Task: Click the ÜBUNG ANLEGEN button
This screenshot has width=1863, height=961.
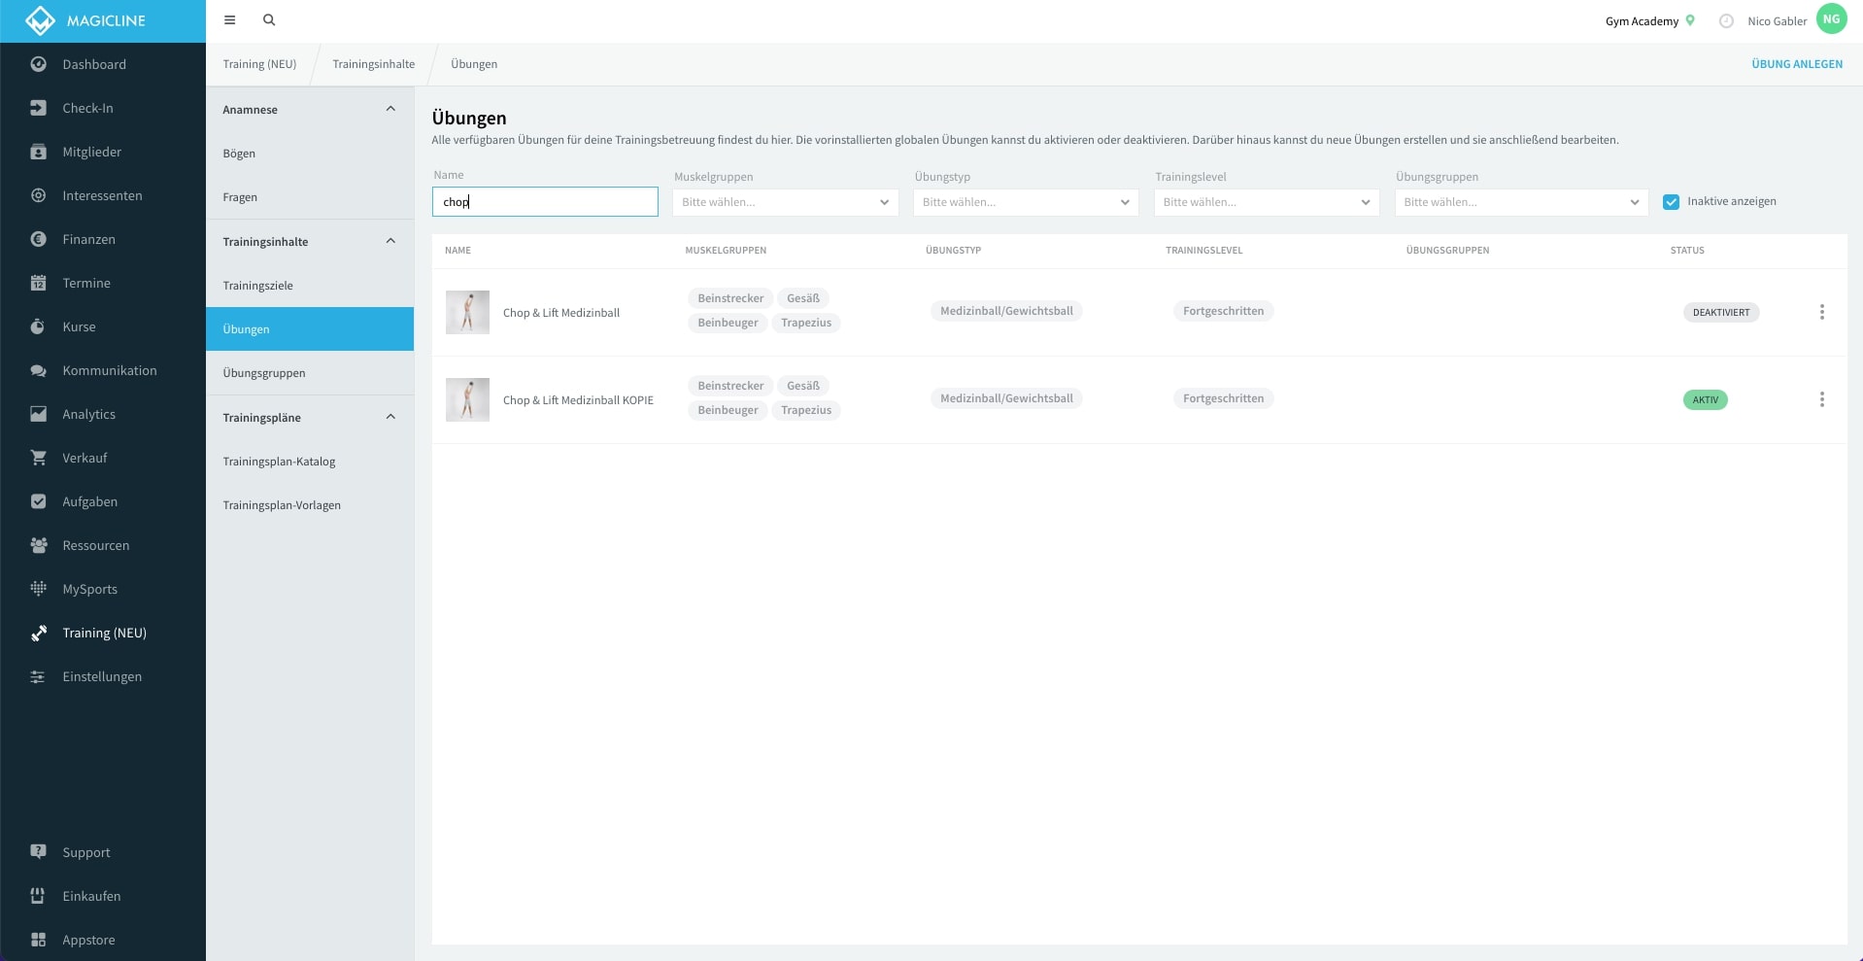Action: tap(1796, 64)
